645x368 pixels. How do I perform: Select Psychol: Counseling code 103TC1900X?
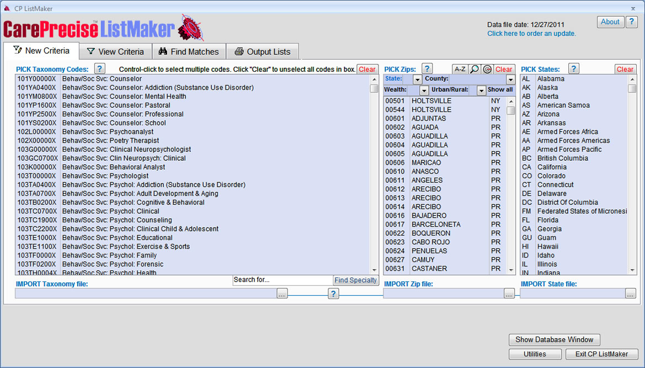(x=193, y=220)
